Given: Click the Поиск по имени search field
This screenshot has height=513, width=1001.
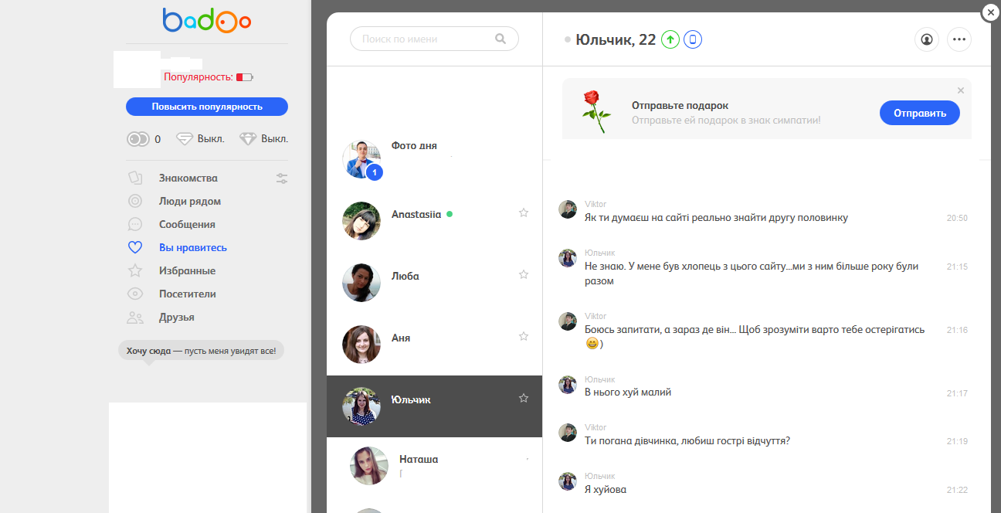Looking at the screenshot, I should point(434,39).
